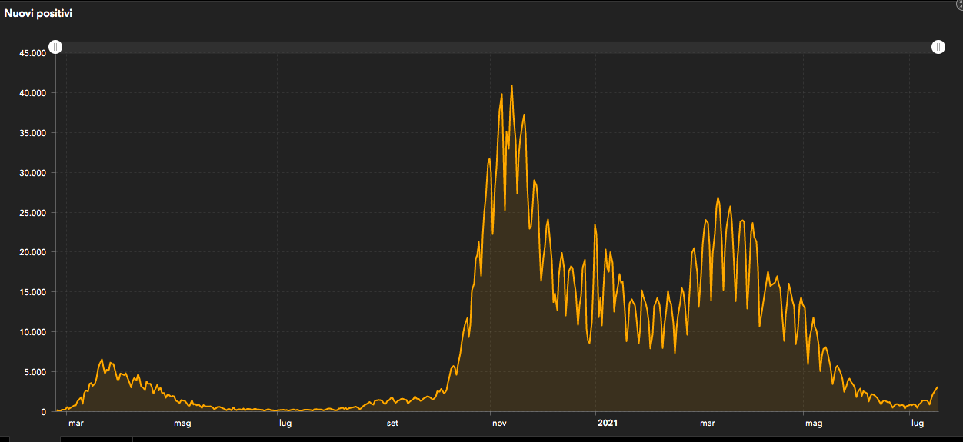The height and width of the screenshot is (442, 963).
Task: Select the "nov" label on the time axis
Action: [499, 423]
